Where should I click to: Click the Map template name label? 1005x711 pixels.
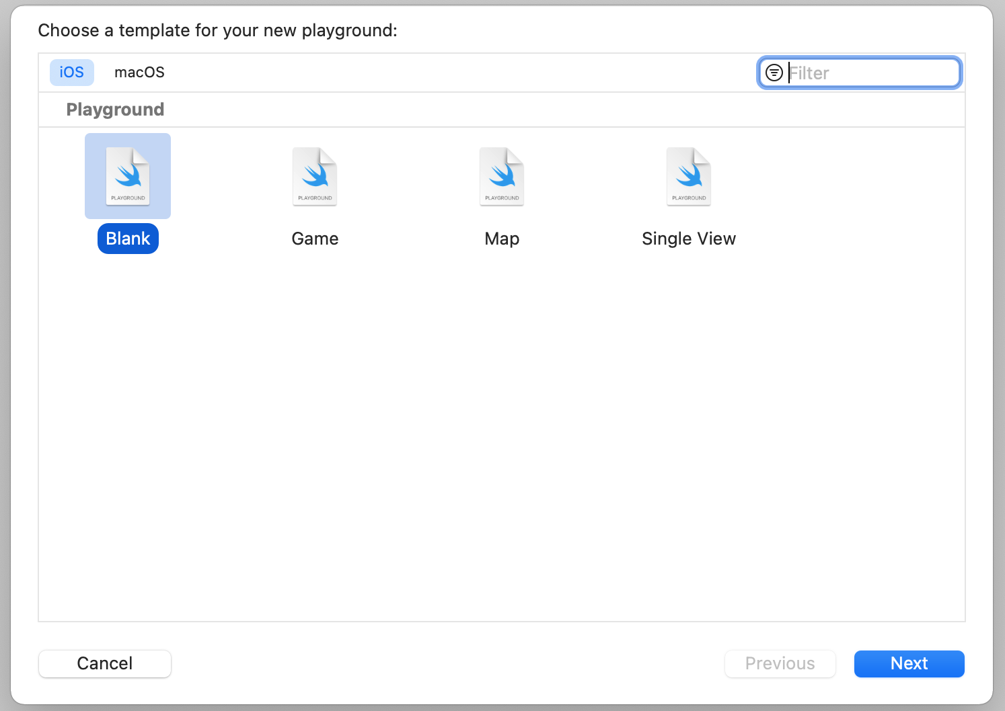pyautogui.click(x=502, y=238)
